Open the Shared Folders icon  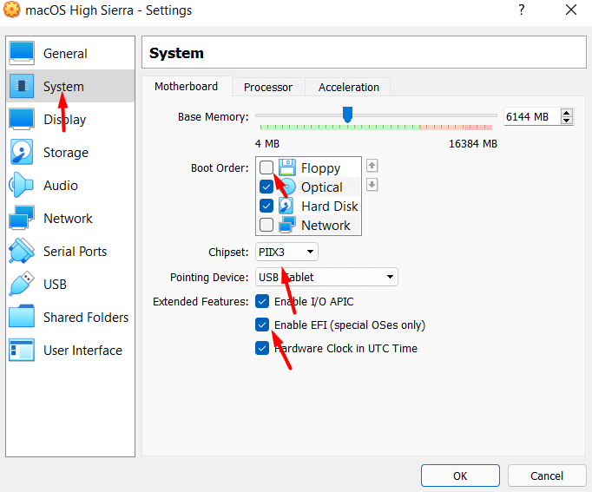pos(22,318)
